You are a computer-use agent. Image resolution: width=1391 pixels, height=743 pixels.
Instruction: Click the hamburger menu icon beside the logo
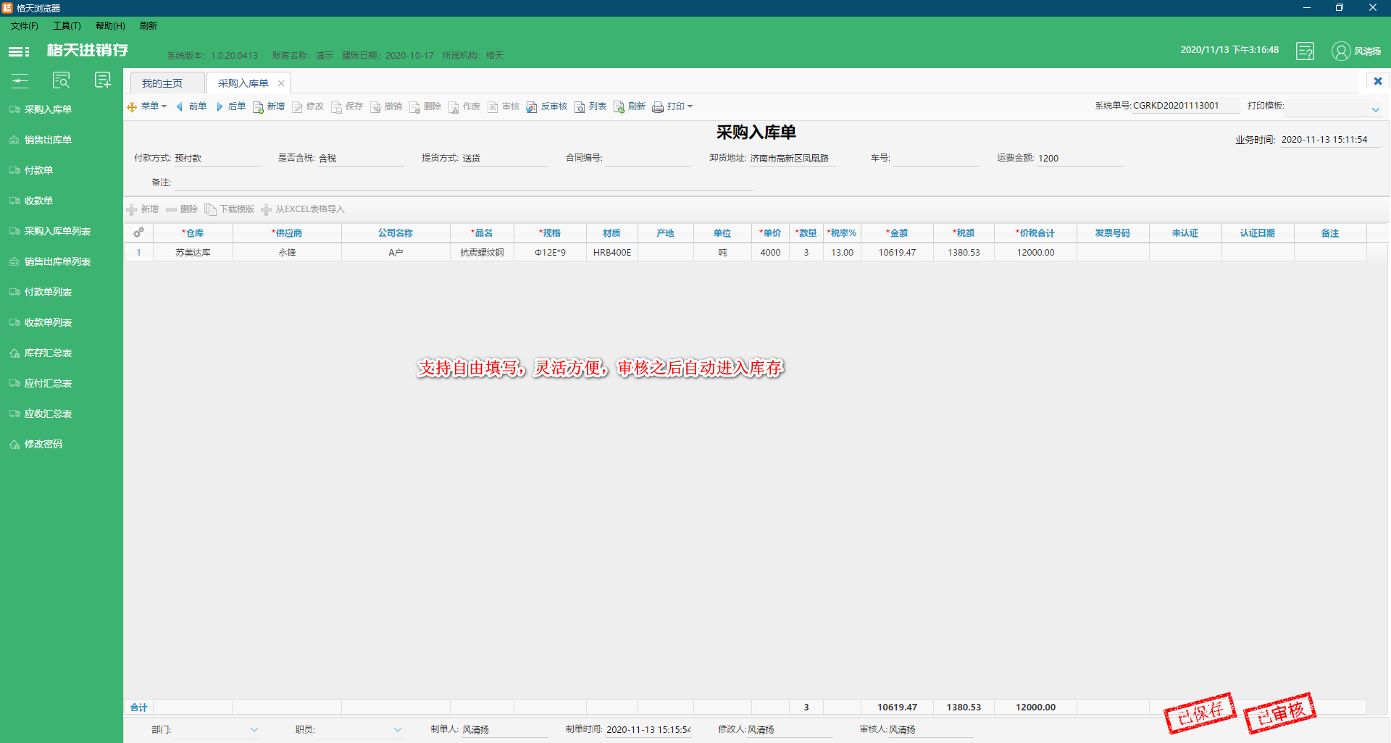pyautogui.click(x=19, y=51)
